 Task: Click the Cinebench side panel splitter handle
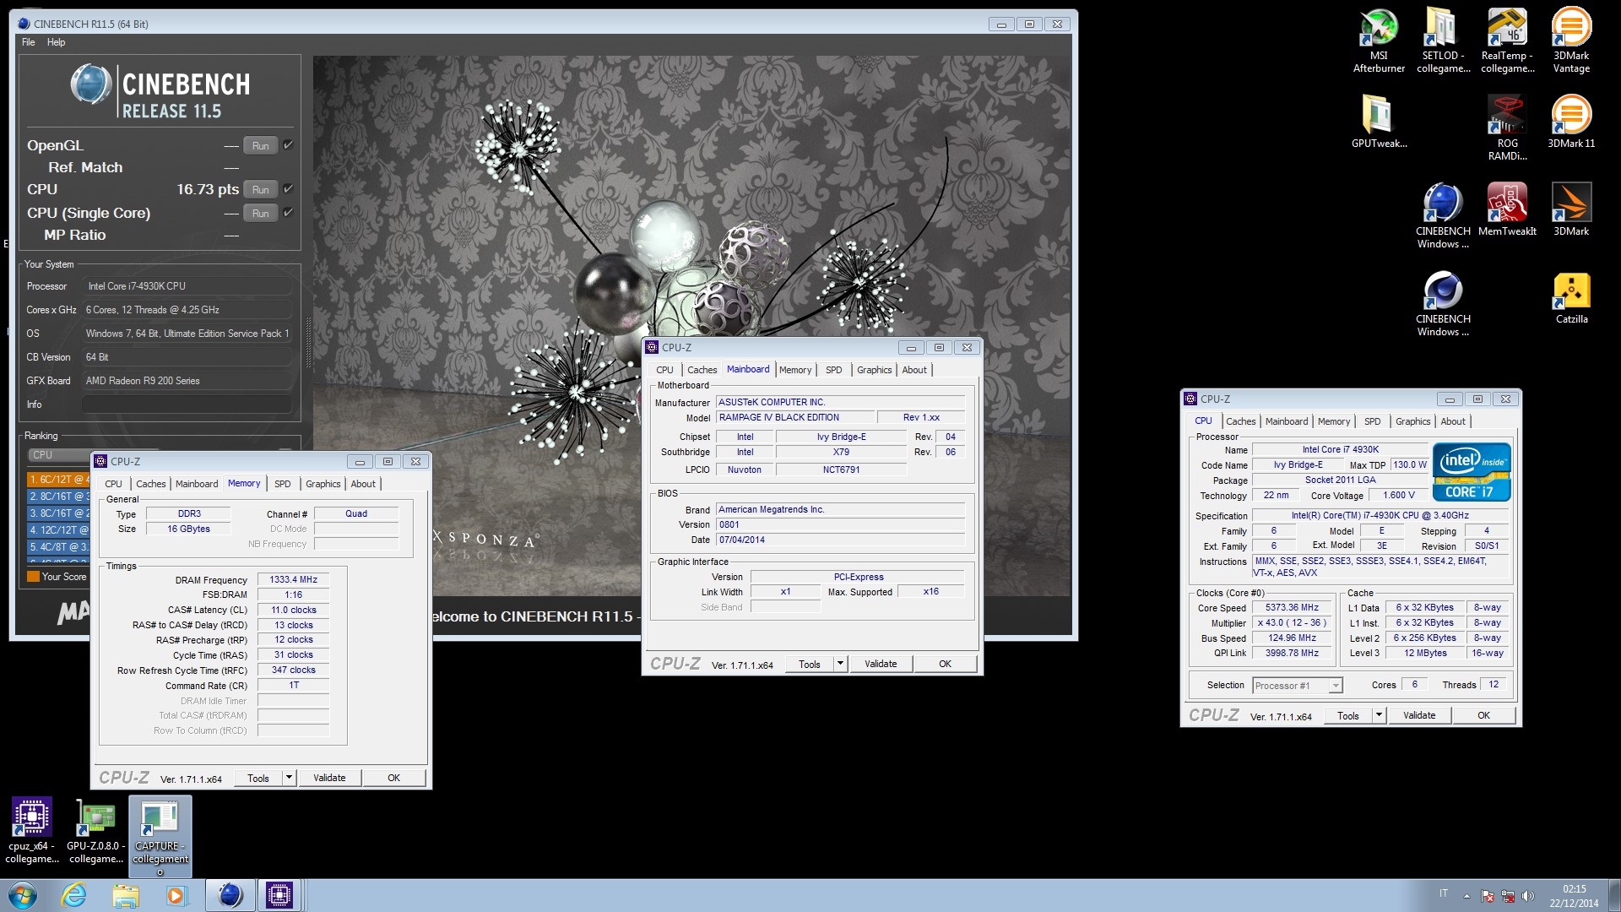click(x=307, y=341)
